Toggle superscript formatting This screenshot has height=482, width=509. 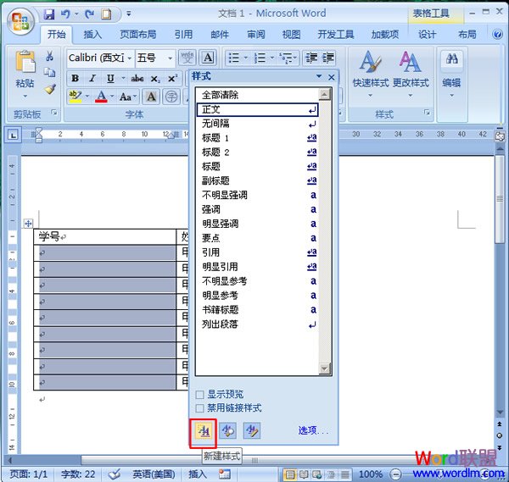click(172, 78)
